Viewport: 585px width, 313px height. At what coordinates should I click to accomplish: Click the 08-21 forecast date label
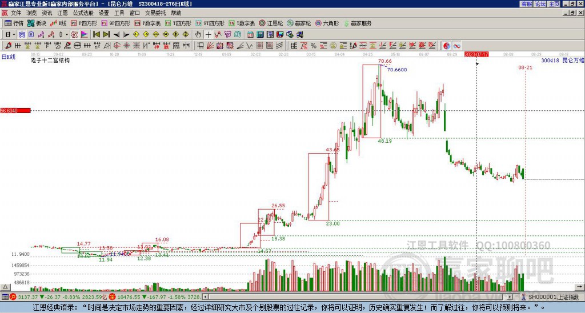[526, 67]
